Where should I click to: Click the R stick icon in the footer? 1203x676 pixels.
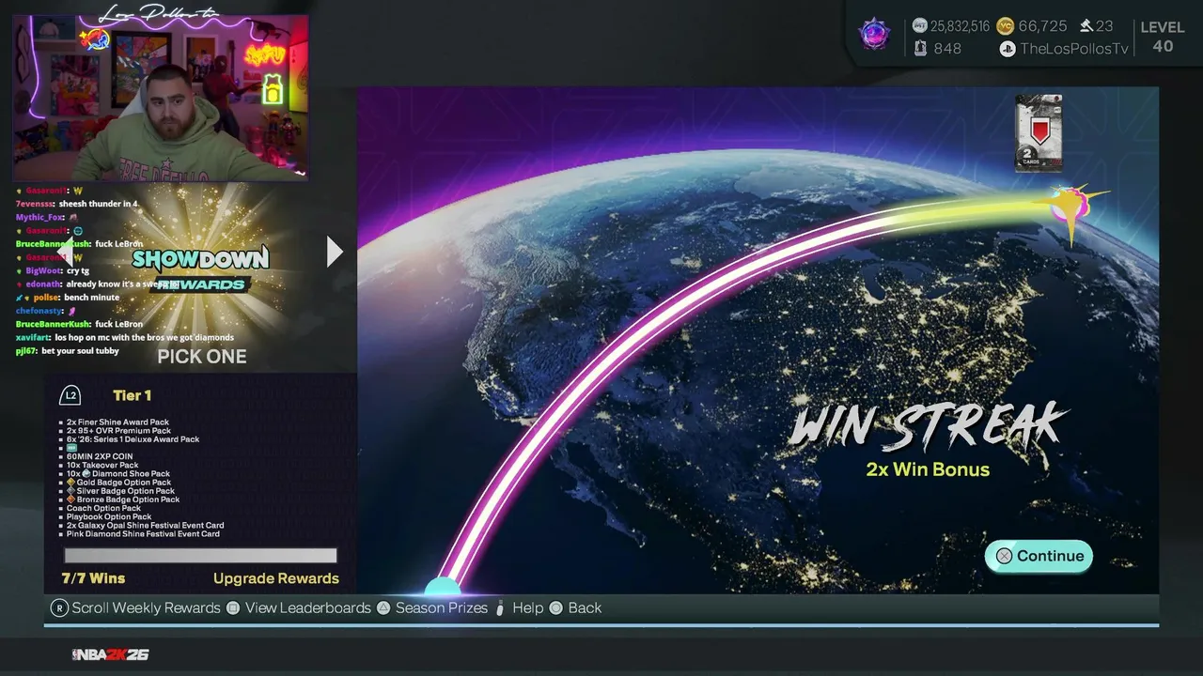(x=59, y=607)
